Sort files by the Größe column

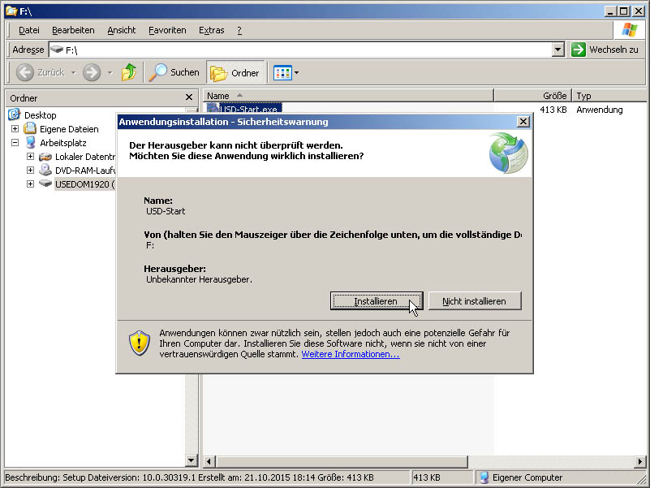pos(532,95)
